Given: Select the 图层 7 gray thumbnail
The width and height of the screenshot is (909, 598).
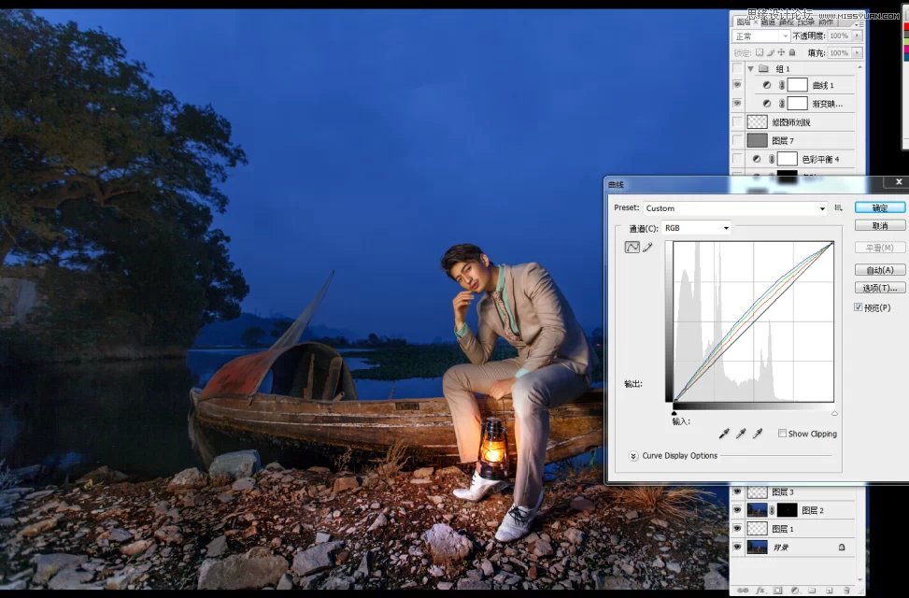Looking at the screenshot, I should click(757, 140).
